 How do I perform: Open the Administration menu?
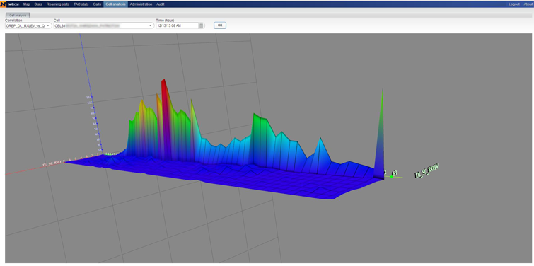click(141, 4)
